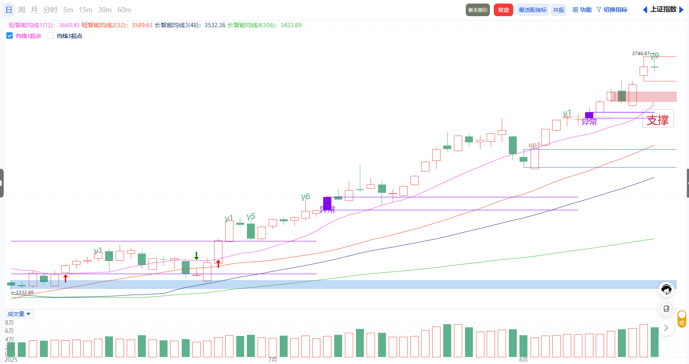Image resolution: width=689 pixels, height=364 pixels.
Task: Click the 短智能均线2(32) legend value
Action: 117,25
